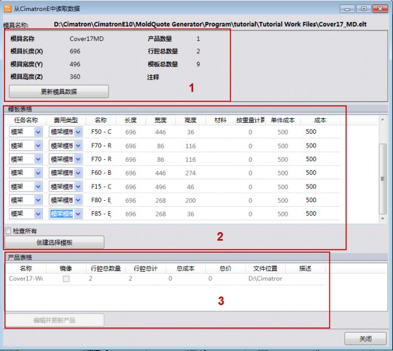
Task: Click the 行腔总数量 header in product table
Action: coord(106,268)
